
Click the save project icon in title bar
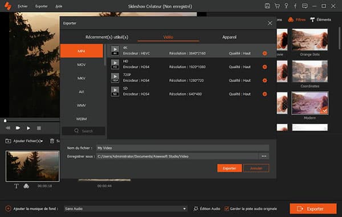pyautogui.click(x=267, y=6)
